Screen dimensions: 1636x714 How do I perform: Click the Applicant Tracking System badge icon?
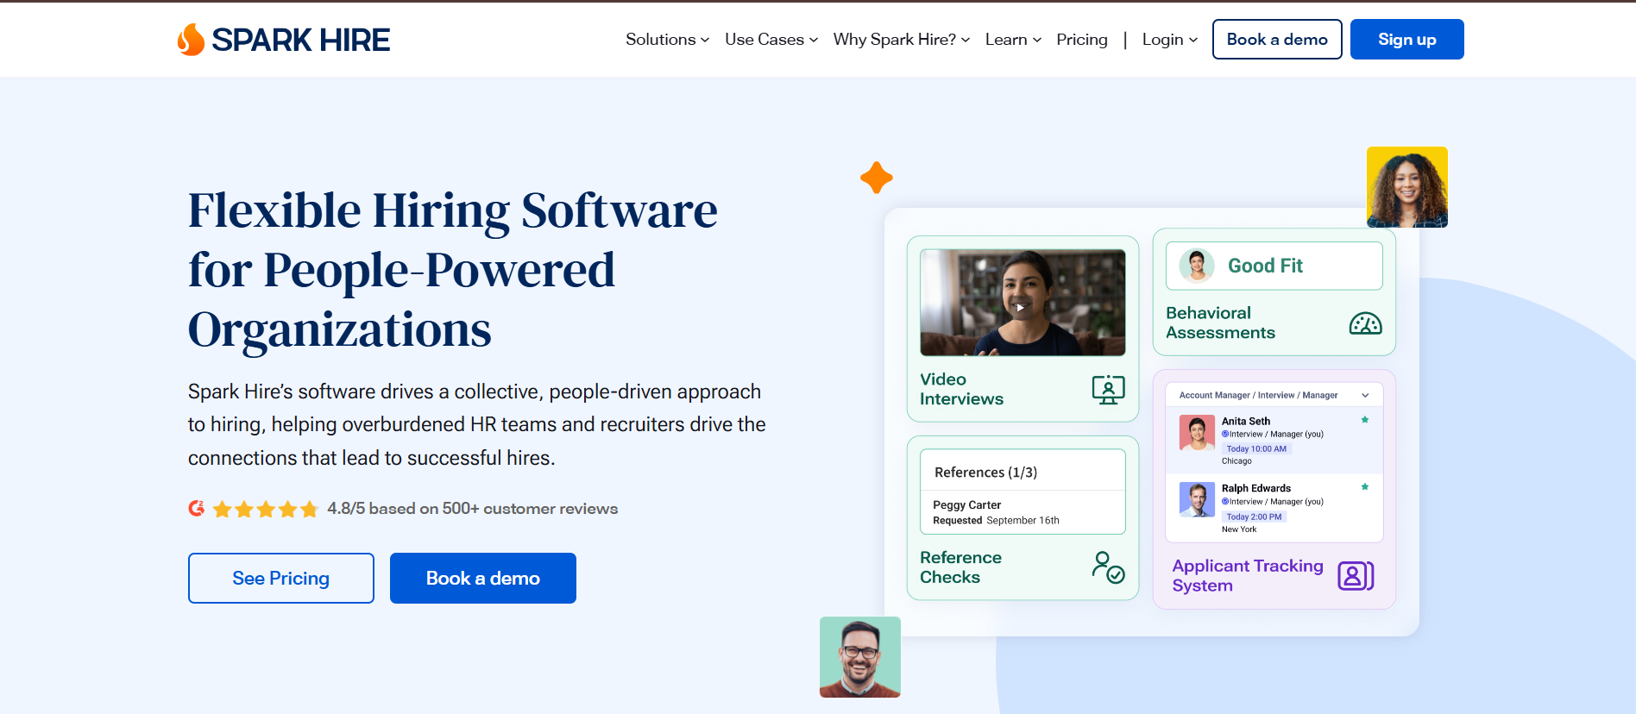[1355, 576]
